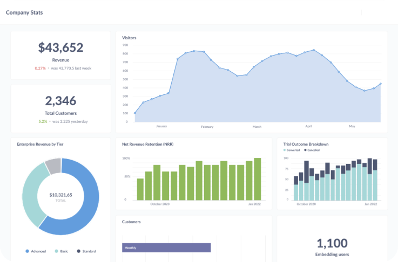Open the $43,652 Revenue figure

(60, 47)
